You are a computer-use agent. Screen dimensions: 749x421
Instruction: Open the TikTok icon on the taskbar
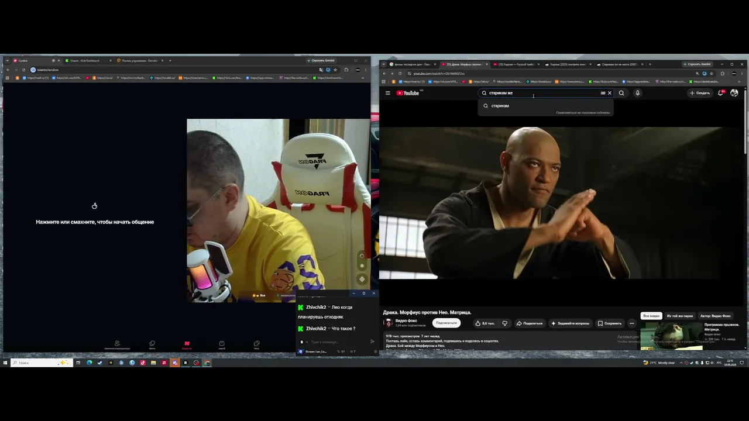click(143, 363)
